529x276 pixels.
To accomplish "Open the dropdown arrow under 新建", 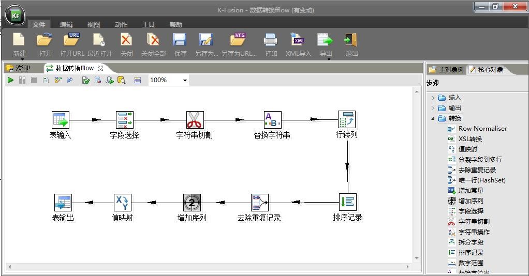I will tap(23, 59).
